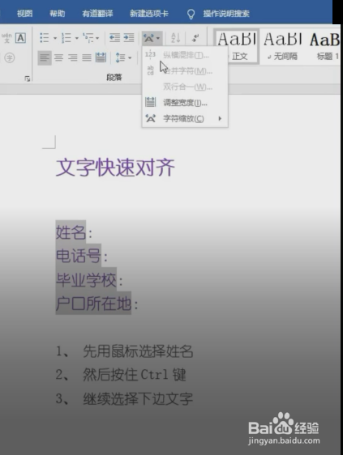Open the 新建选项卡 ribbon tab

[149, 13]
